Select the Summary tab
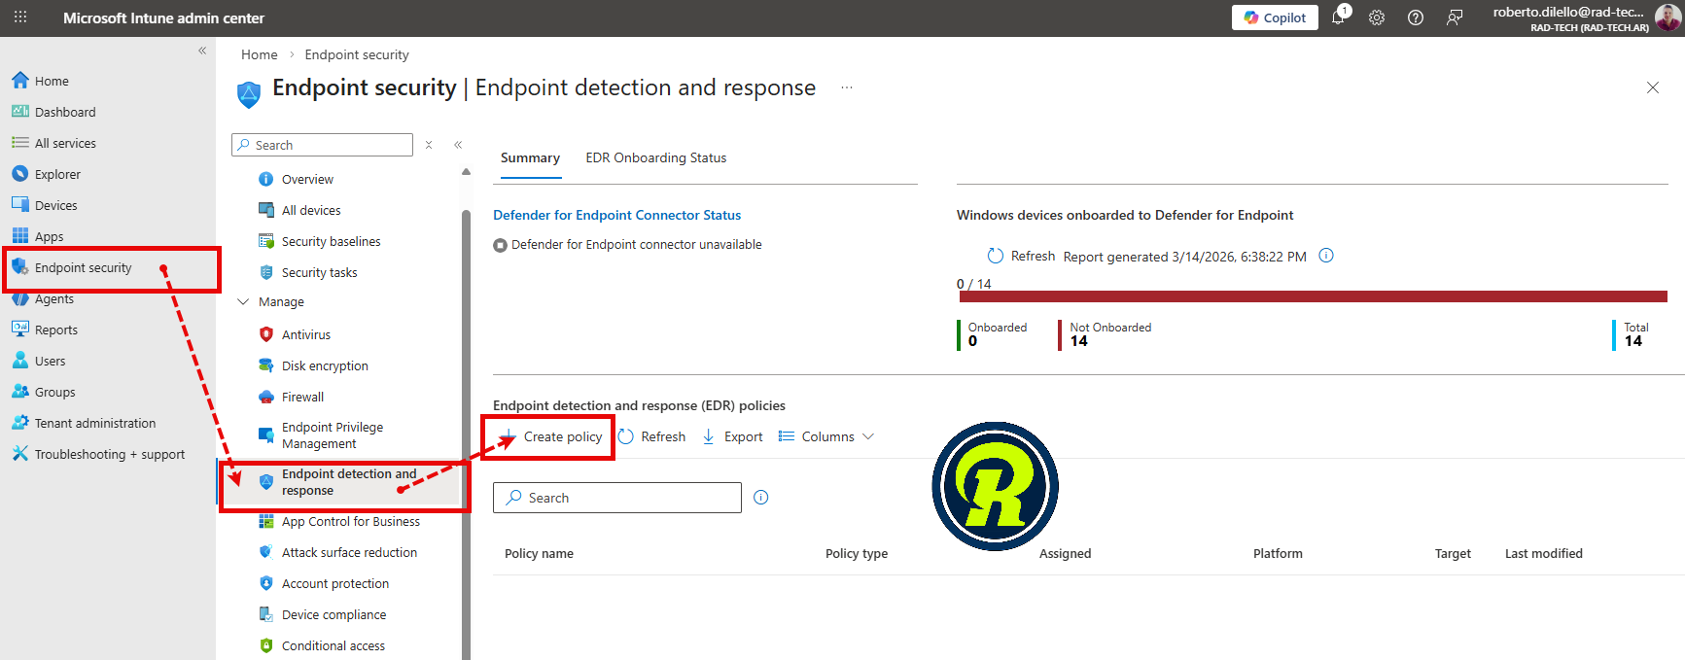Screen dimensions: 1685x660 tap(530, 157)
